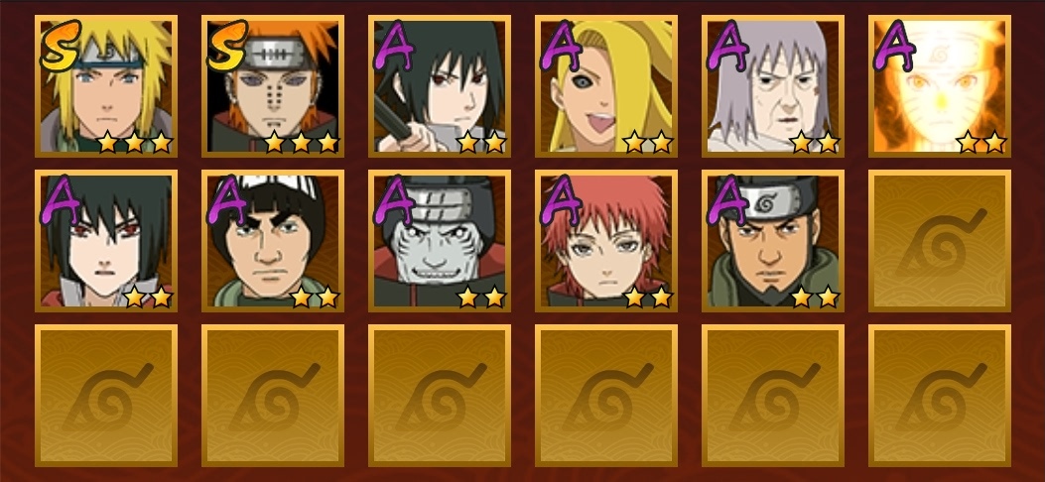
Task: Click the first empty slot in bottom row
Action: (x=106, y=396)
